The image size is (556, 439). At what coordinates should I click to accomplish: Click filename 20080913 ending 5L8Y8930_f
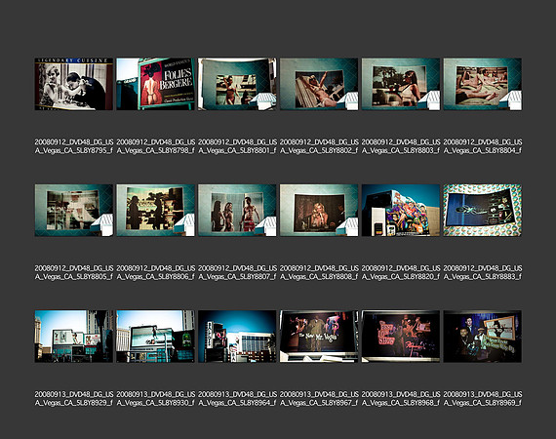click(x=156, y=399)
